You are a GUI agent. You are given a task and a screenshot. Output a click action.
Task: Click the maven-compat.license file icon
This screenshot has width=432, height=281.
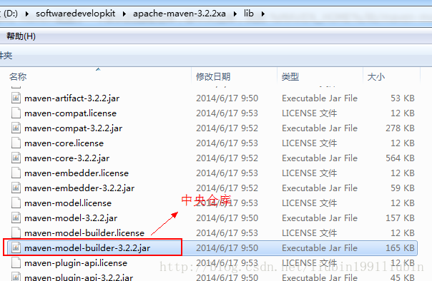[x=16, y=113]
